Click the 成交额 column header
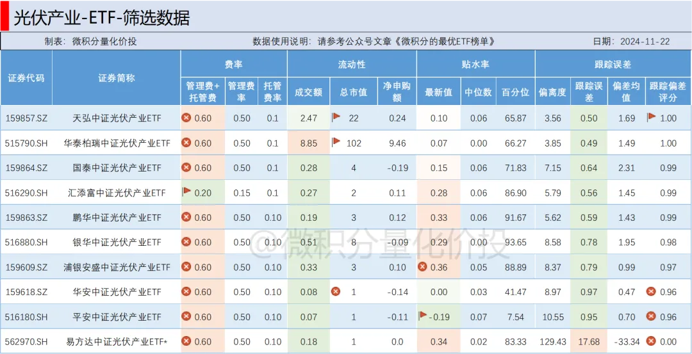Screen dimensions: 692x354 (308, 92)
